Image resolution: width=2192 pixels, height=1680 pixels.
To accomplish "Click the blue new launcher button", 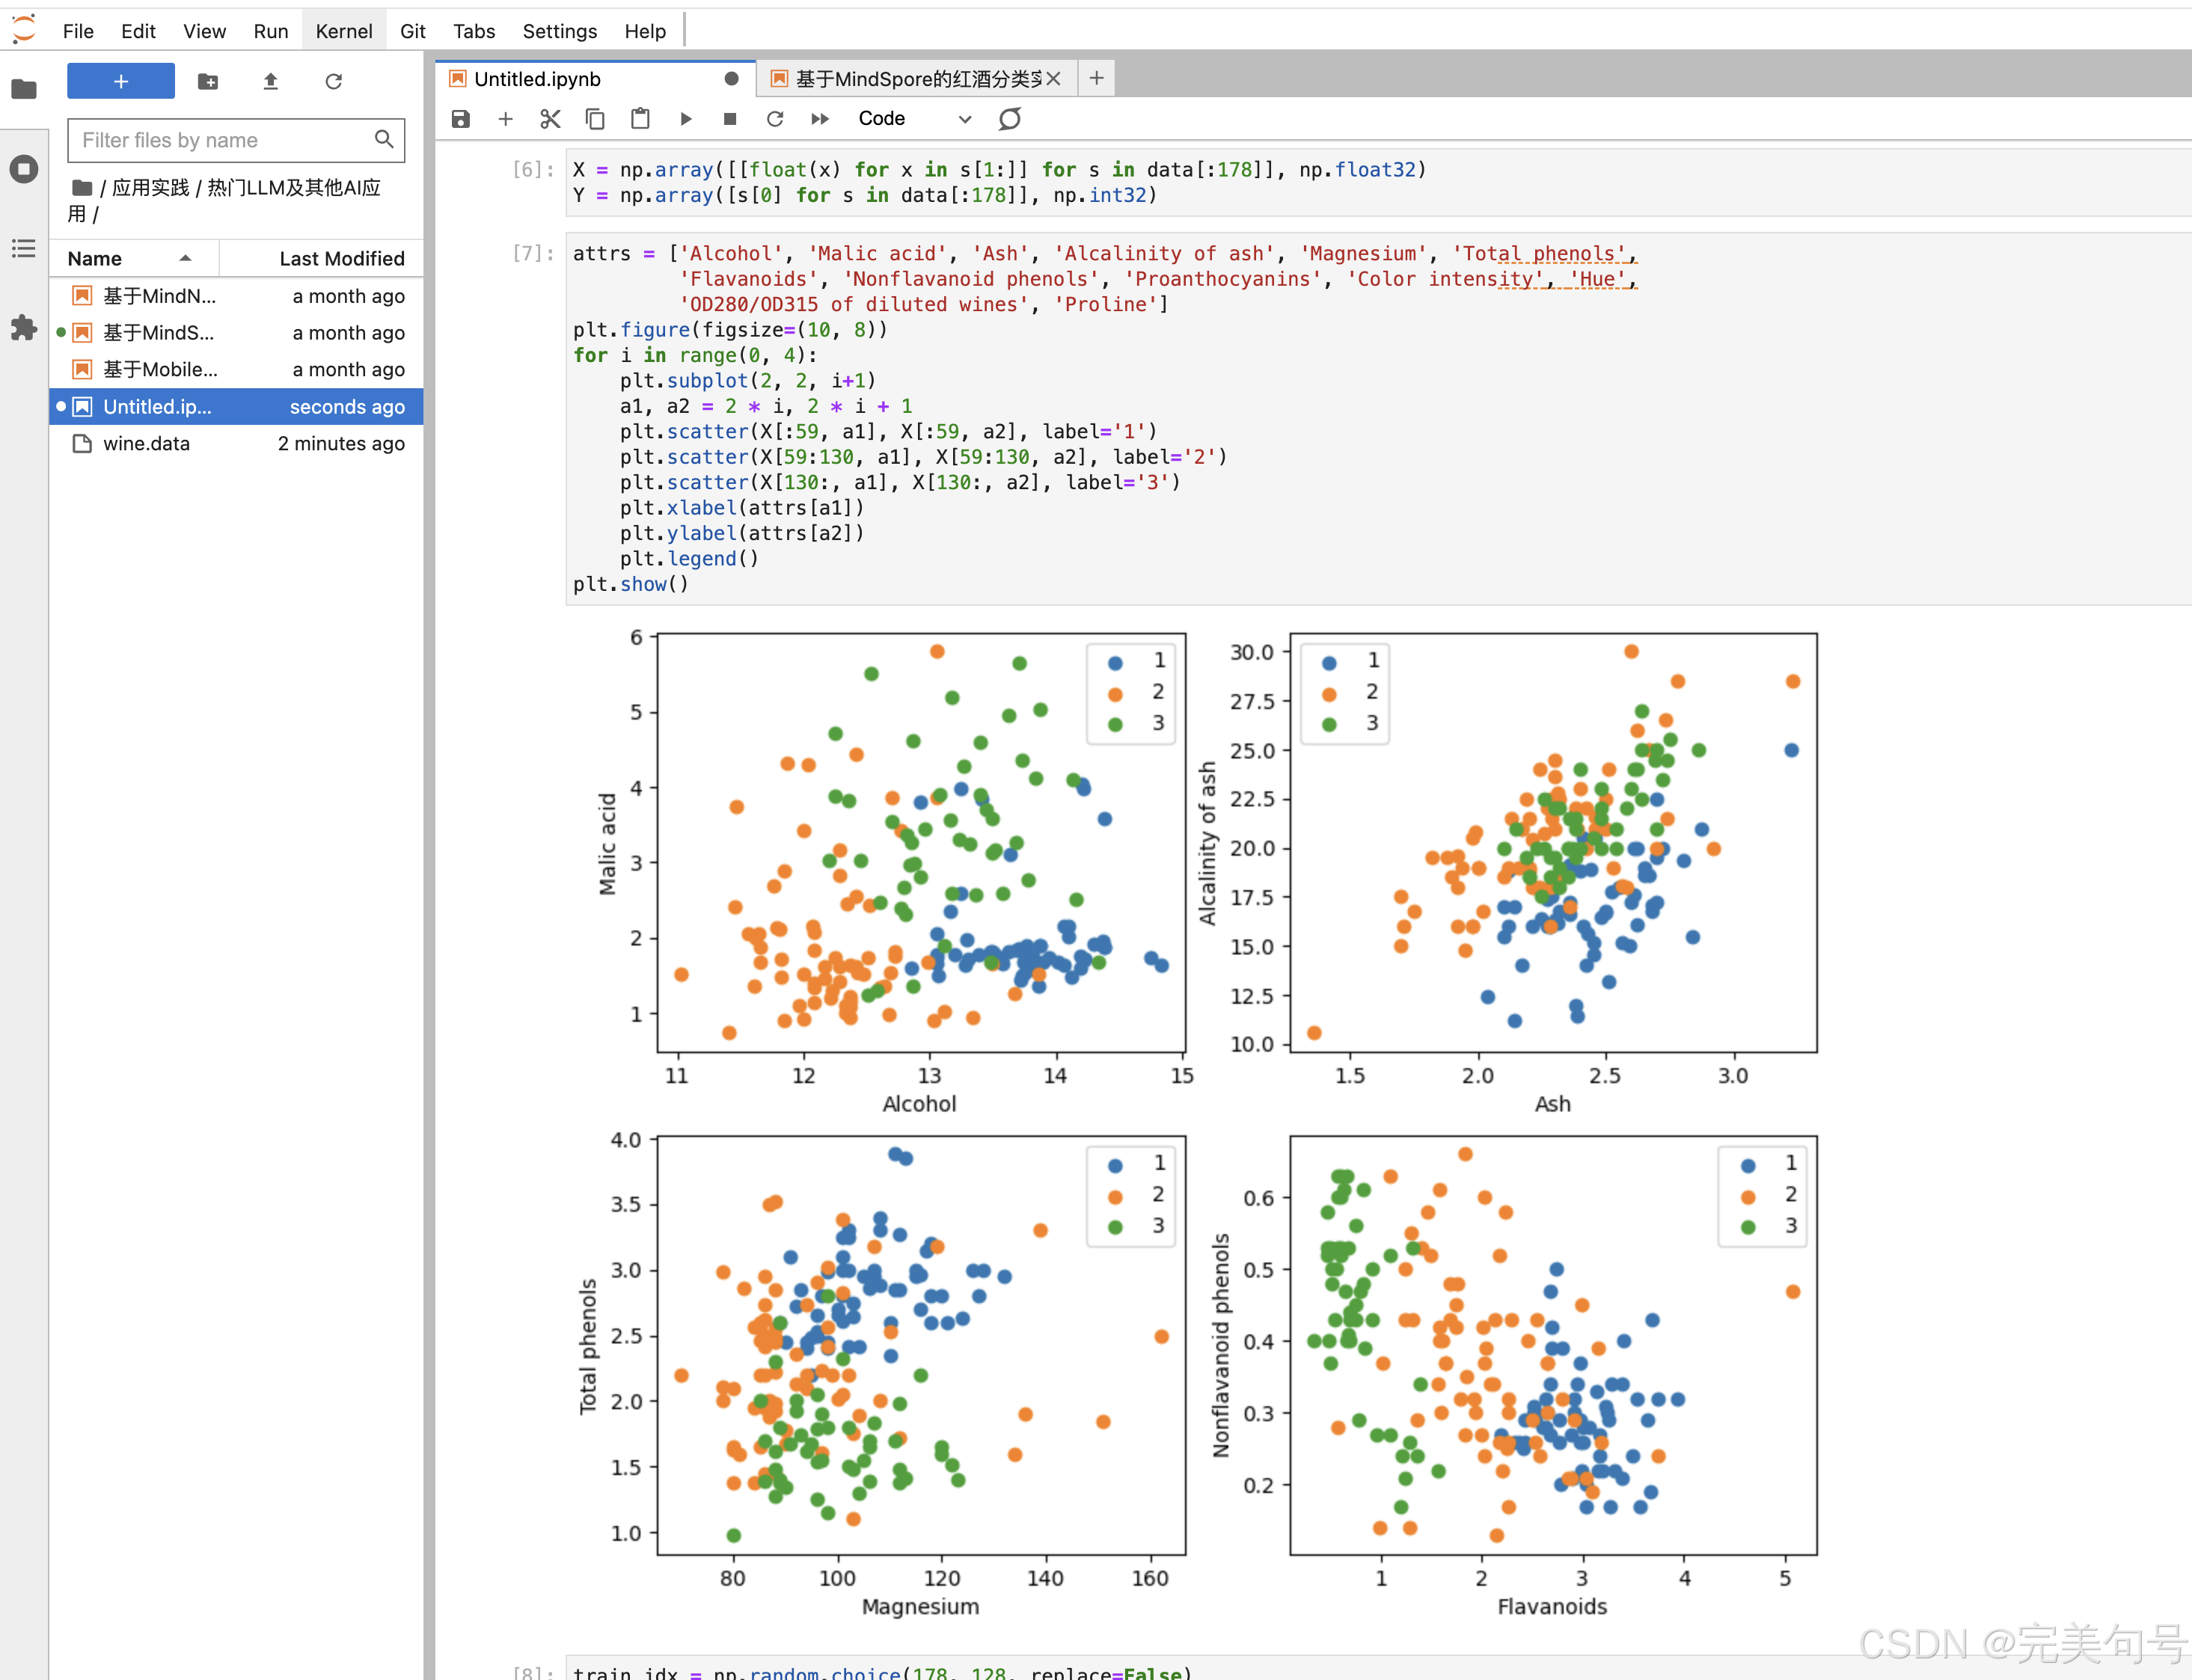I will pos(120,81).
